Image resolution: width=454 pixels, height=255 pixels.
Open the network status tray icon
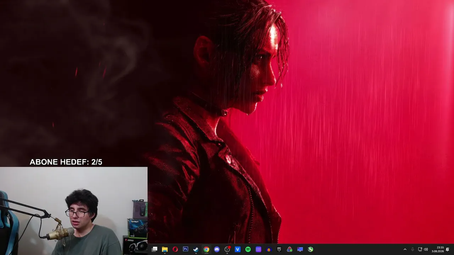[420, 249]
